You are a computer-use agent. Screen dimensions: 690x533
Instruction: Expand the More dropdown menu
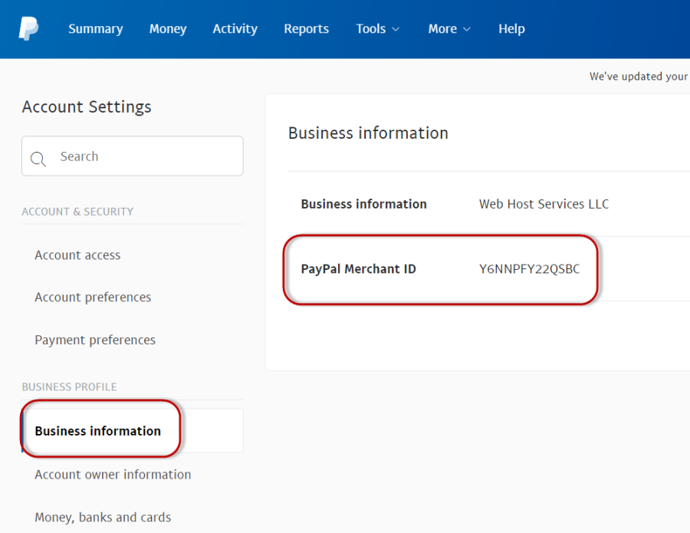coord(442,28)
